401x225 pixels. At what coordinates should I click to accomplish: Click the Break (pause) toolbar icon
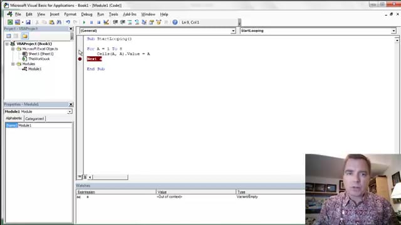point(91,22)
